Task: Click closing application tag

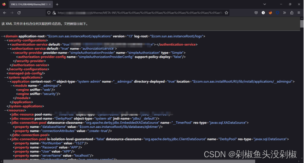Action: 22,102
